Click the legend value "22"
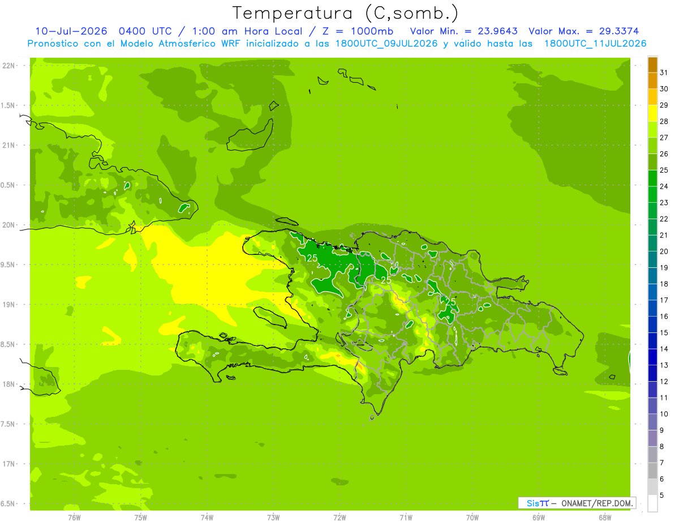 (664, 219)
